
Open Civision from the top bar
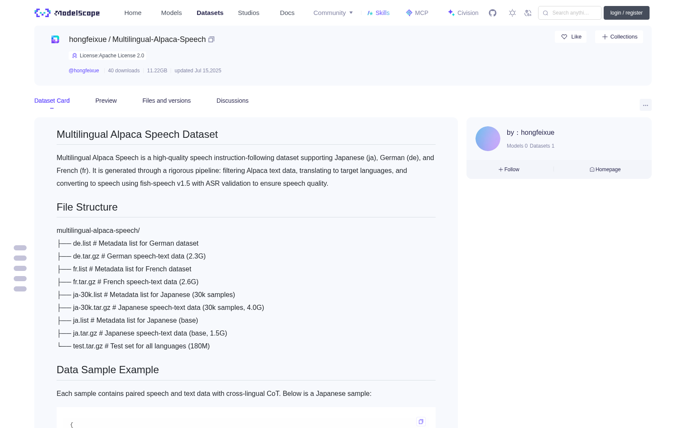[x=463, y=13]
